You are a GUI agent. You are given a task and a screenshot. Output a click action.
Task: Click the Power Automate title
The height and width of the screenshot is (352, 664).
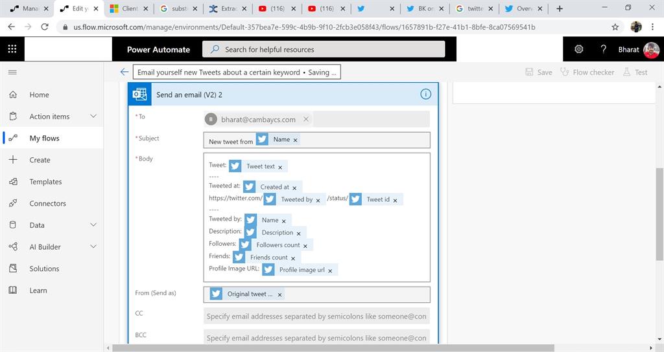point(158,49)
